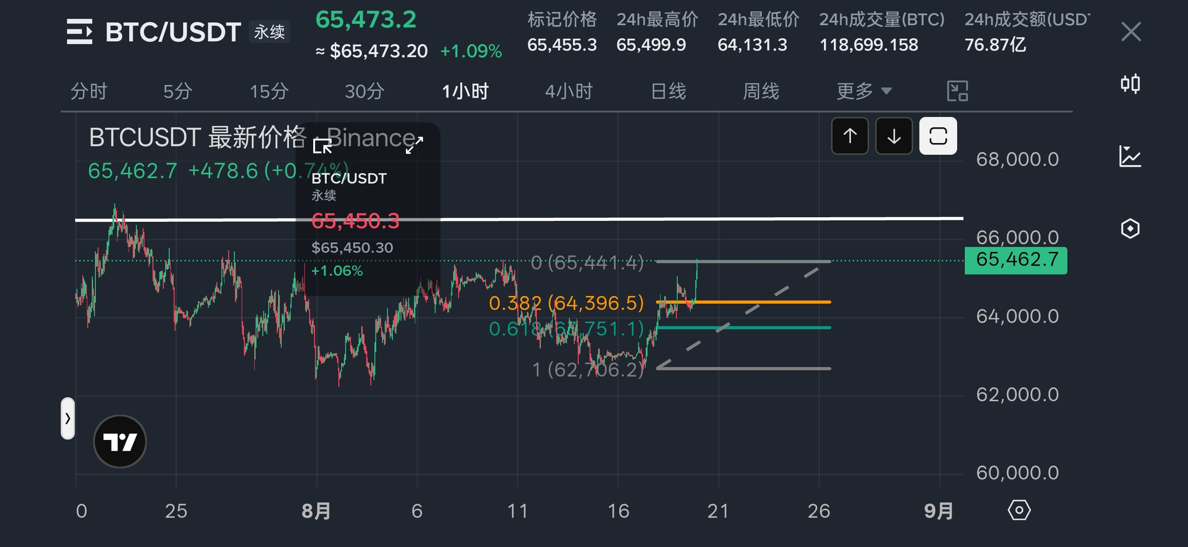Click the green current price label 65,462.7

point(1016,260)
